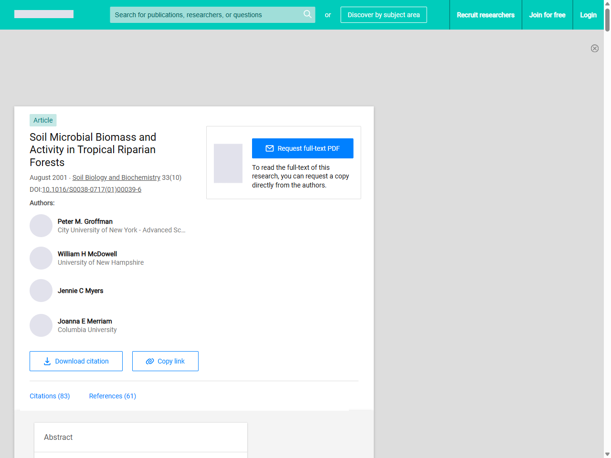Switch to Citations (83) tab
Image resolution: width=611 pixels, height=458 pixels.
point(50,396)
